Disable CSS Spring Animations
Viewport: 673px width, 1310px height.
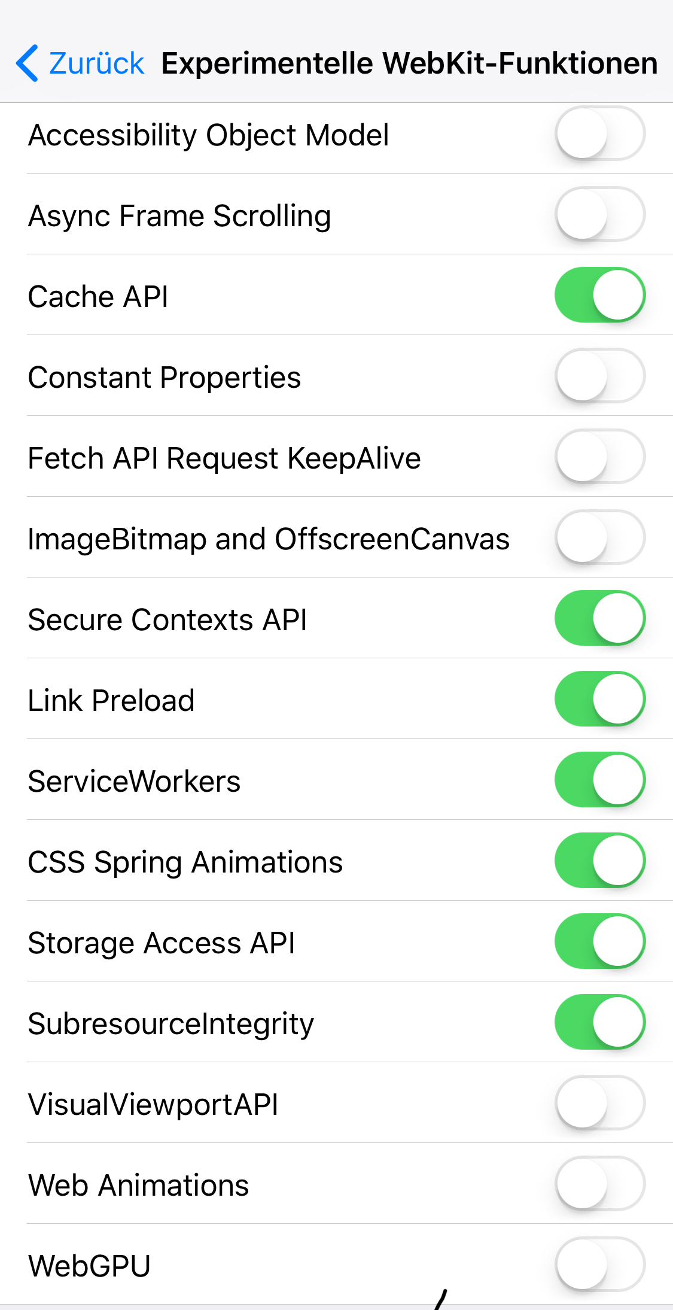click(x=599, y=861)
